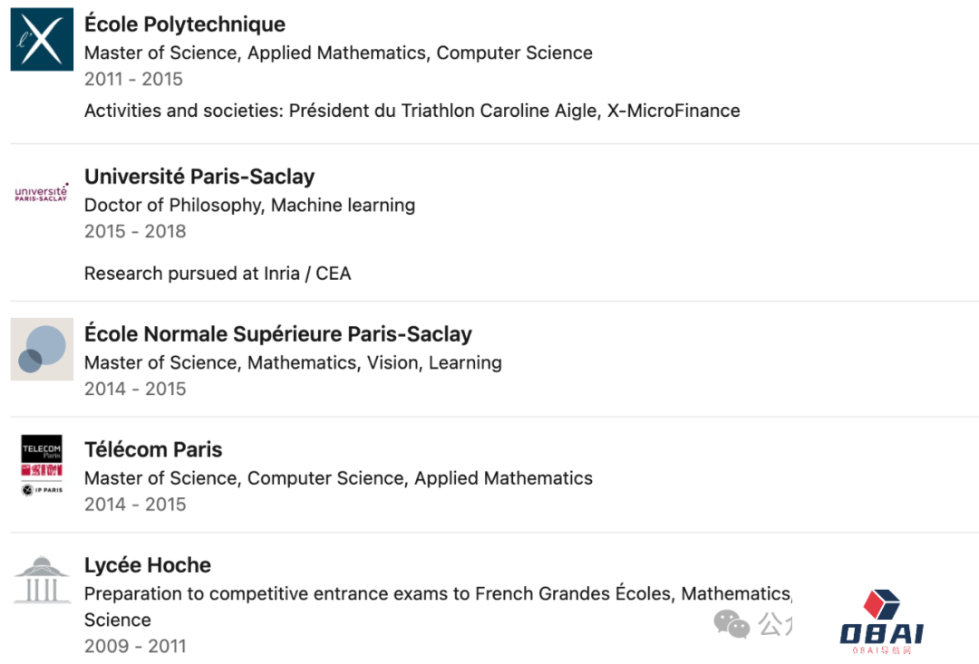Viewport: 979px width, 664px height.
Task: Click the ENS Paris-Saclay circles logo
Action: [x=42, y=349]
